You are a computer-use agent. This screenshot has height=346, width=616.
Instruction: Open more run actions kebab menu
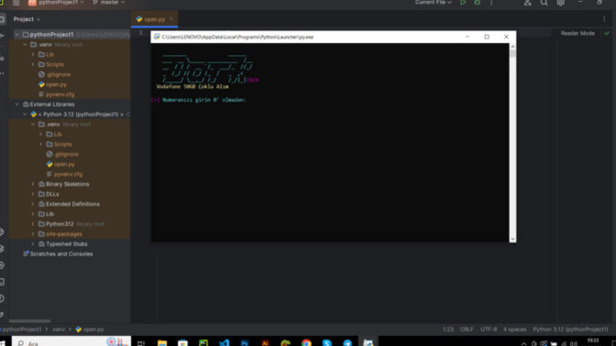[491, 3]
